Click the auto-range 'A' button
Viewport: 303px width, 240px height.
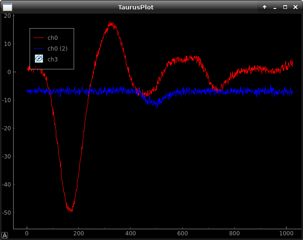click(x=5, y=235)
